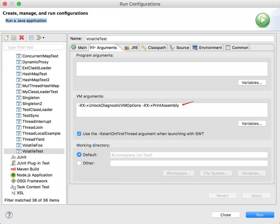This screenshot has width=280, height=224.
Task: Click the XSL launch type icon
Action: click(13, 193)
